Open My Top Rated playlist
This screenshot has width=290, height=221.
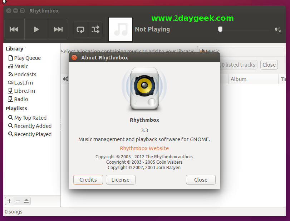tap(28, 118)
